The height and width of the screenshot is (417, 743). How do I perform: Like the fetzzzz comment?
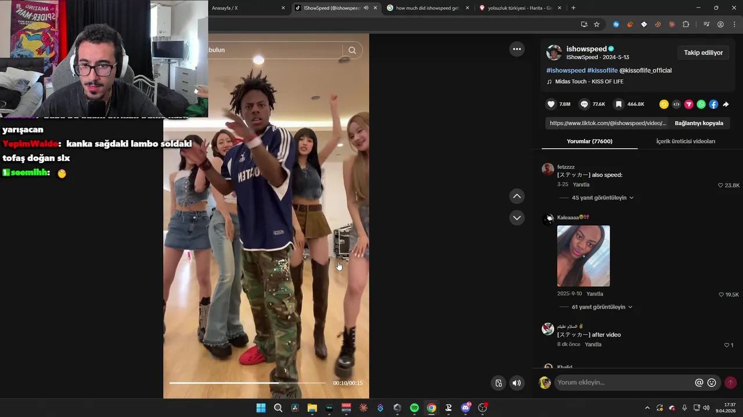pos(720,185)
